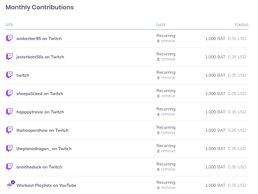Click the Workout Playlists channel avatar
This screenshot has height=194, width=258.
[9, 185]
